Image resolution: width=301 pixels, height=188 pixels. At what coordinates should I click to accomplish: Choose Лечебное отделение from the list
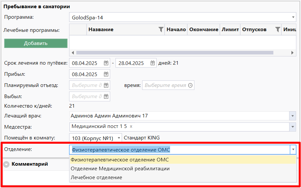click(96, 178)
